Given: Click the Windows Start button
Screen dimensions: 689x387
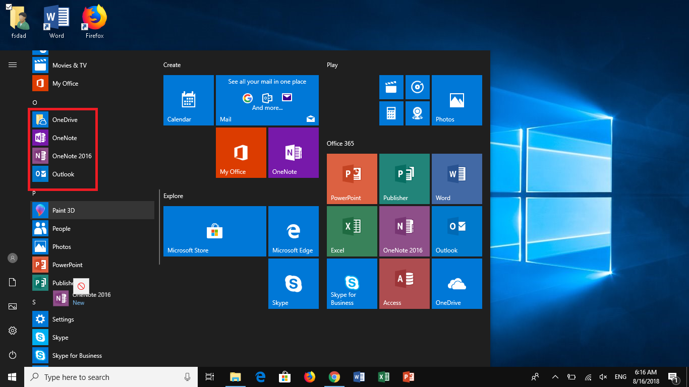Looking at the screenshot, I should click(x=12, y=377).
